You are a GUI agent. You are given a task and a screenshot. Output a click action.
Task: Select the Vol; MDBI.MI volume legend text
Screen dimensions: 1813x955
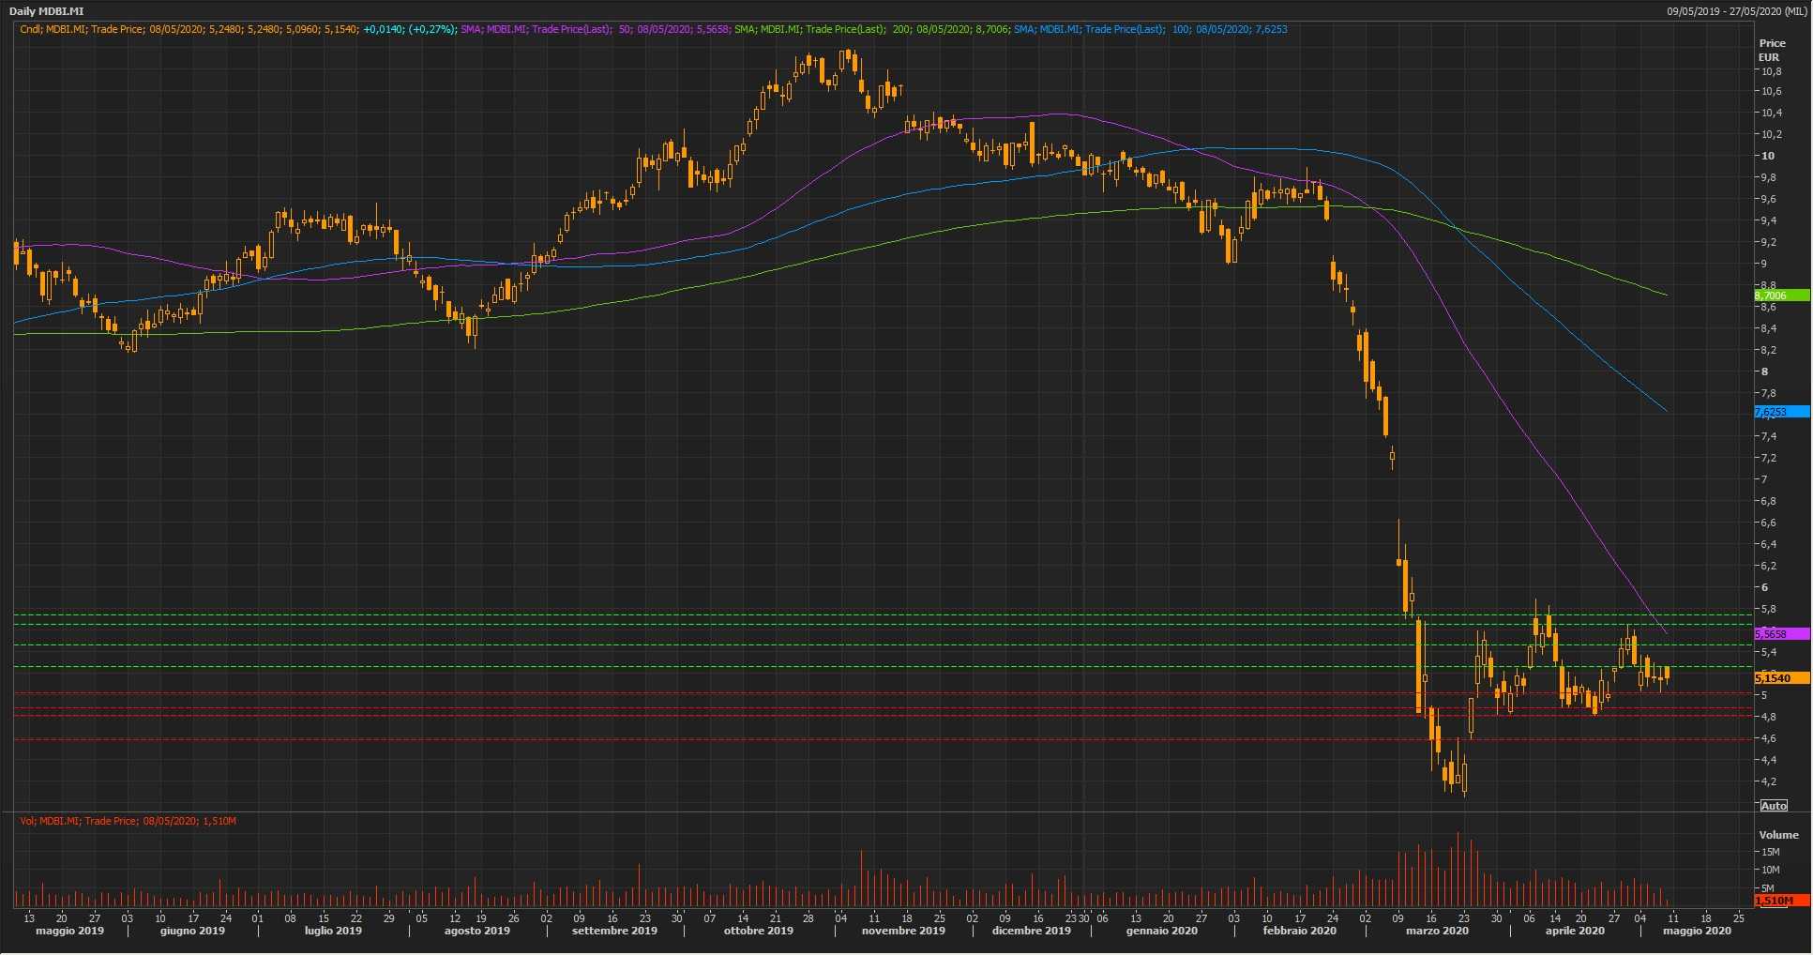pos(128,821)
